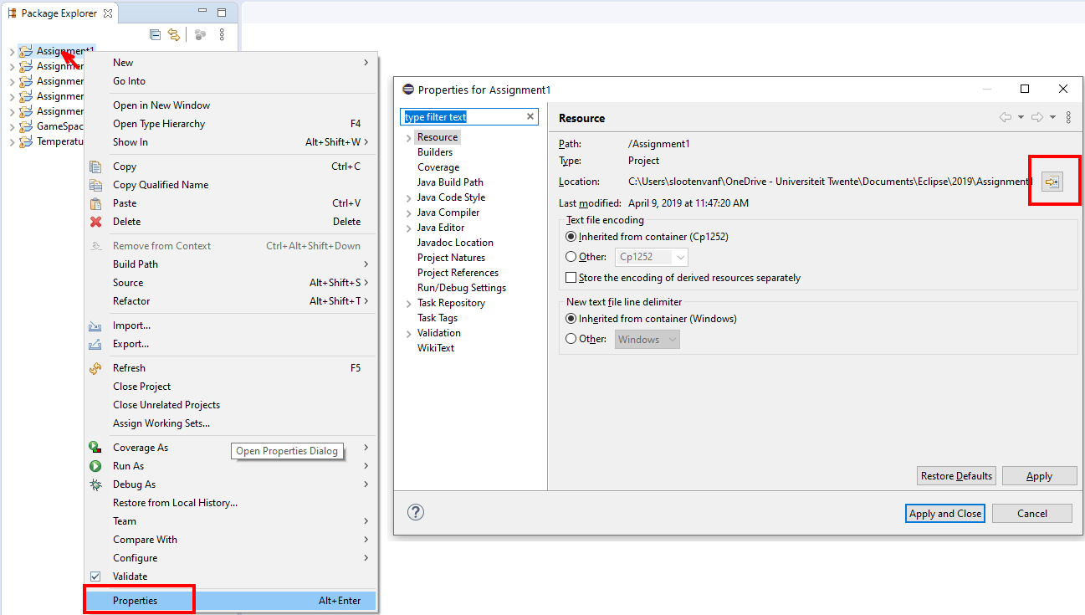Select the Inherited from container Cp1252 radio button
Image resolution: width=1085 pixels, height=615 pixels.
[571, 235]
